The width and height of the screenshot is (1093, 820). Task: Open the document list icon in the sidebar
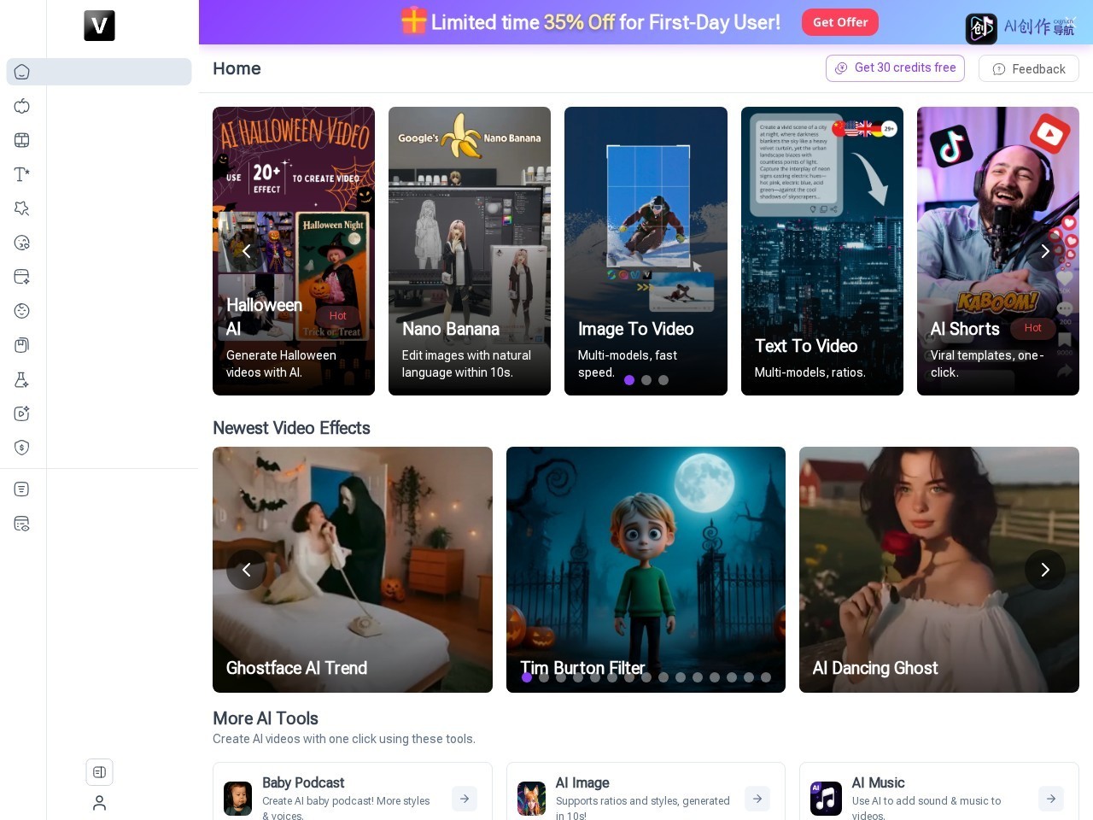pos(22,489)
